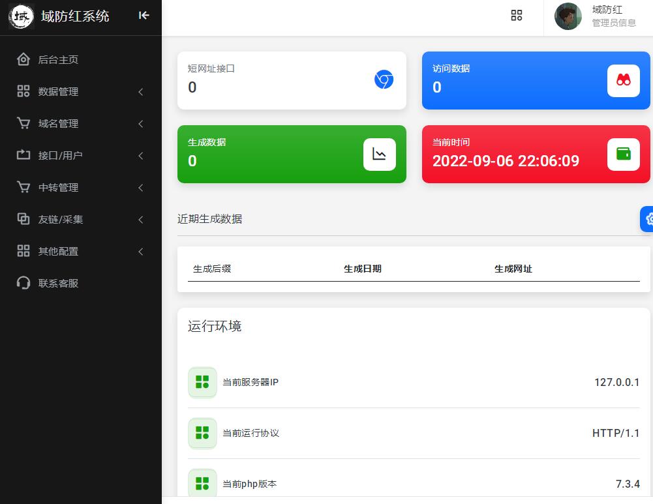Open the blue settings gear on right edge

648,219
